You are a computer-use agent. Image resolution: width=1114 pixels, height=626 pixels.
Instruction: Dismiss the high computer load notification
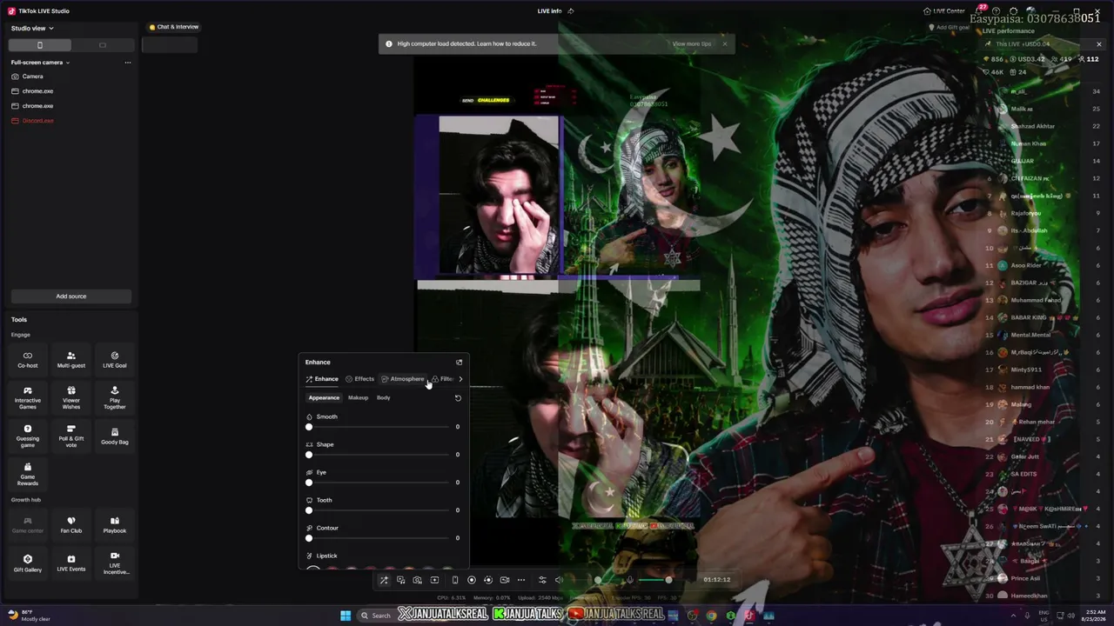click(724, 43)
